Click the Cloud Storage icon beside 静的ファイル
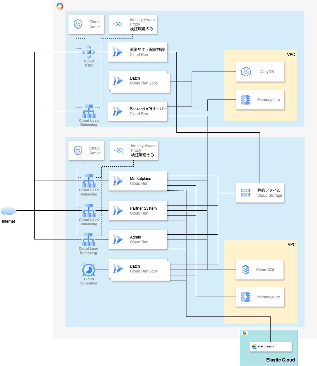Image resolution: width=317 pixels, height=366 pixels. (x=246, y=193)
